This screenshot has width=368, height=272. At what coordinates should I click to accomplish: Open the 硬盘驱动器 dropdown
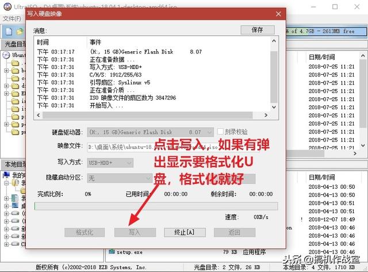150,132
